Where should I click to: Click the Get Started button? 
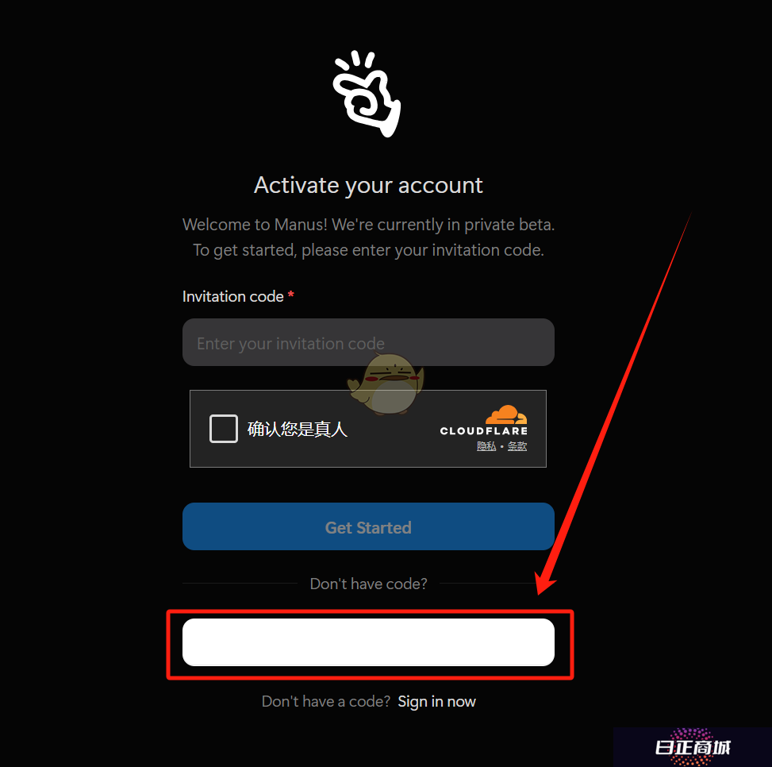[368, 526]
